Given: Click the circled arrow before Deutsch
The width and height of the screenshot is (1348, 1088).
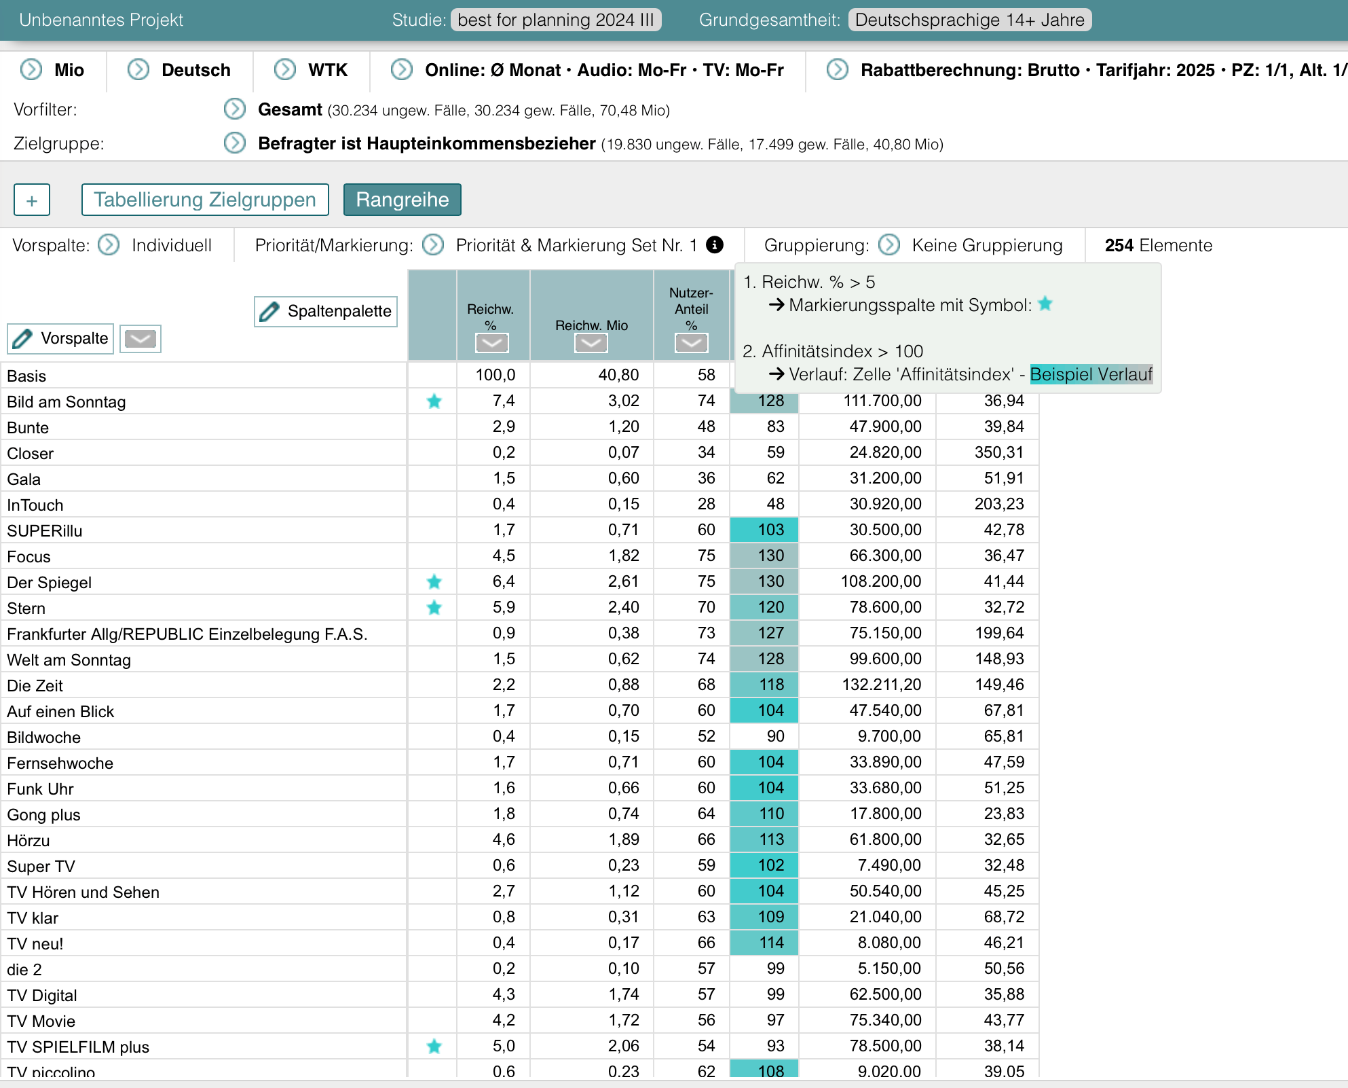Looking at the screenshot, I should (138, 70).
